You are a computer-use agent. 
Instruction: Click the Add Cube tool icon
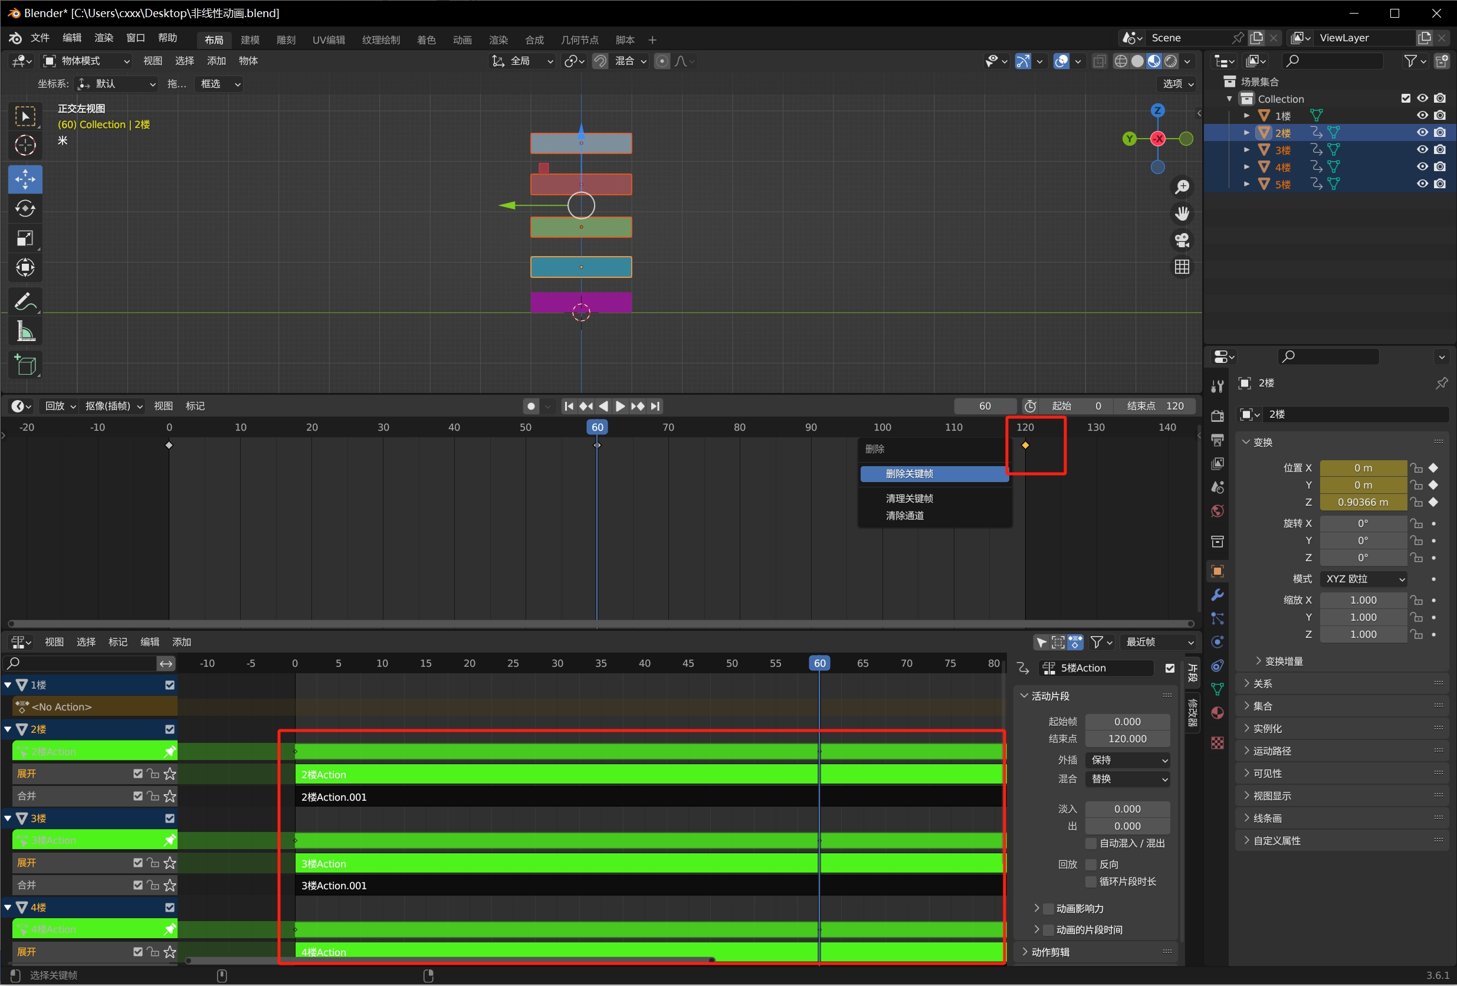click(x=25, y=365)
